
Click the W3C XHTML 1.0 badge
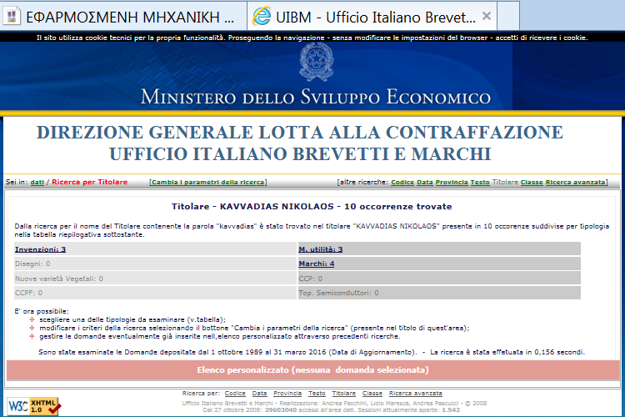coord(34,406)
